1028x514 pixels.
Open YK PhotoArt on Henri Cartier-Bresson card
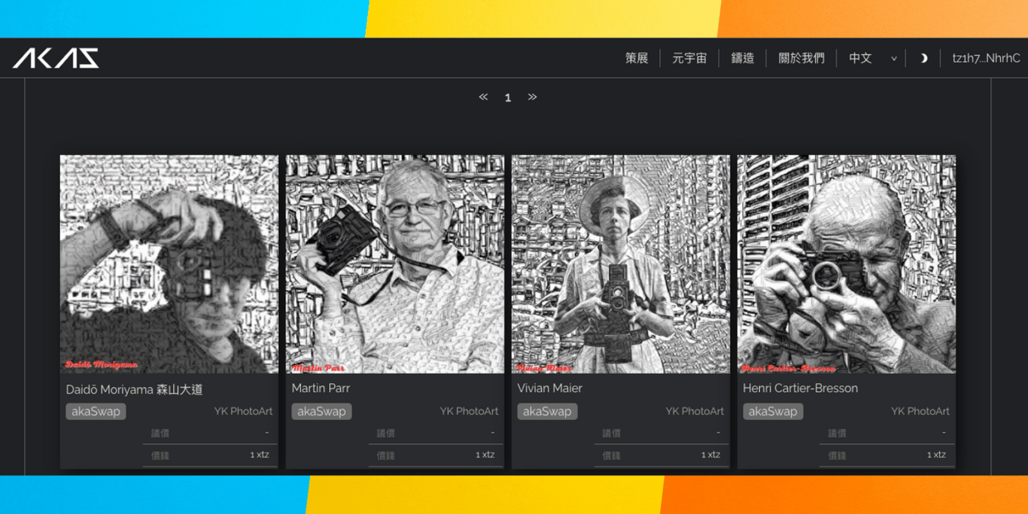click(920, 411)
